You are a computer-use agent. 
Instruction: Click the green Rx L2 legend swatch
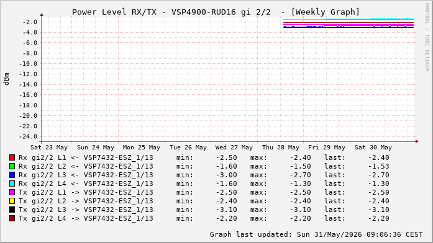12,166
